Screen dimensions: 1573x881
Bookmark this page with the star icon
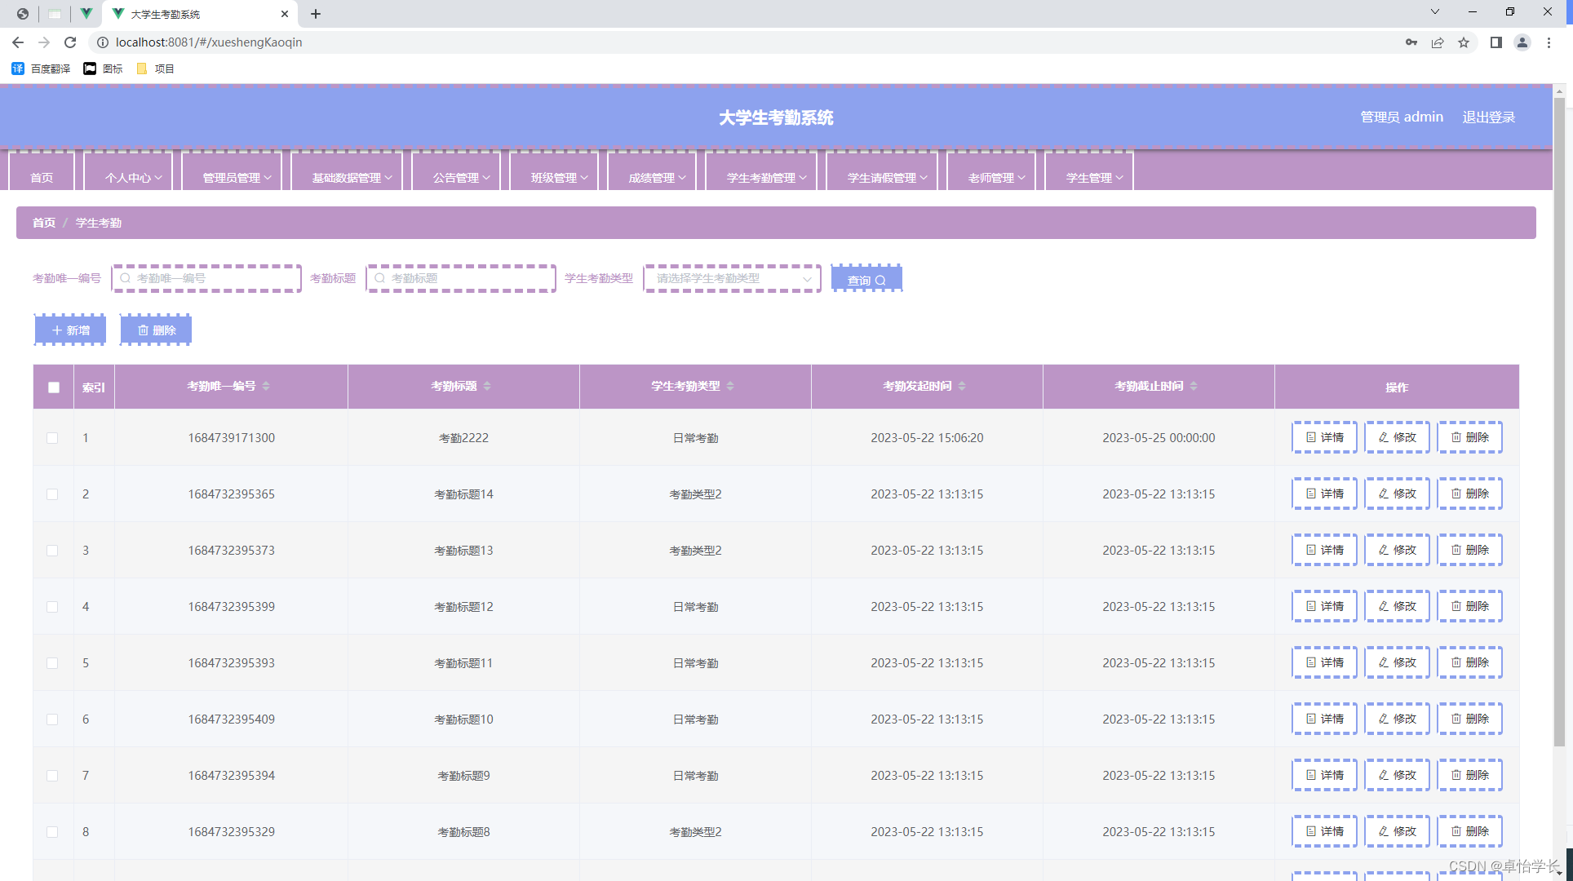(1464, 42)
